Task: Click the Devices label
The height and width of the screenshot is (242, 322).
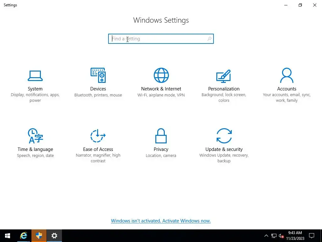Action: point(98,89)
